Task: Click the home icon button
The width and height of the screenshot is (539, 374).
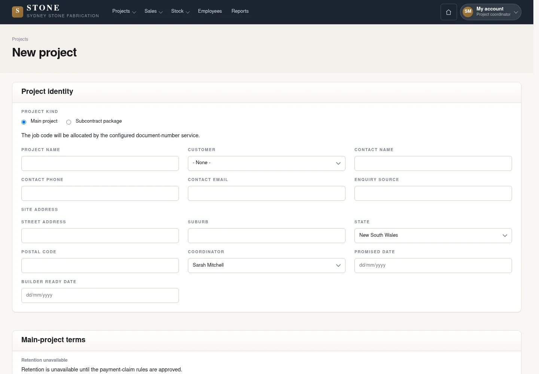Action: pyautogui.click(x=448, y=12)
